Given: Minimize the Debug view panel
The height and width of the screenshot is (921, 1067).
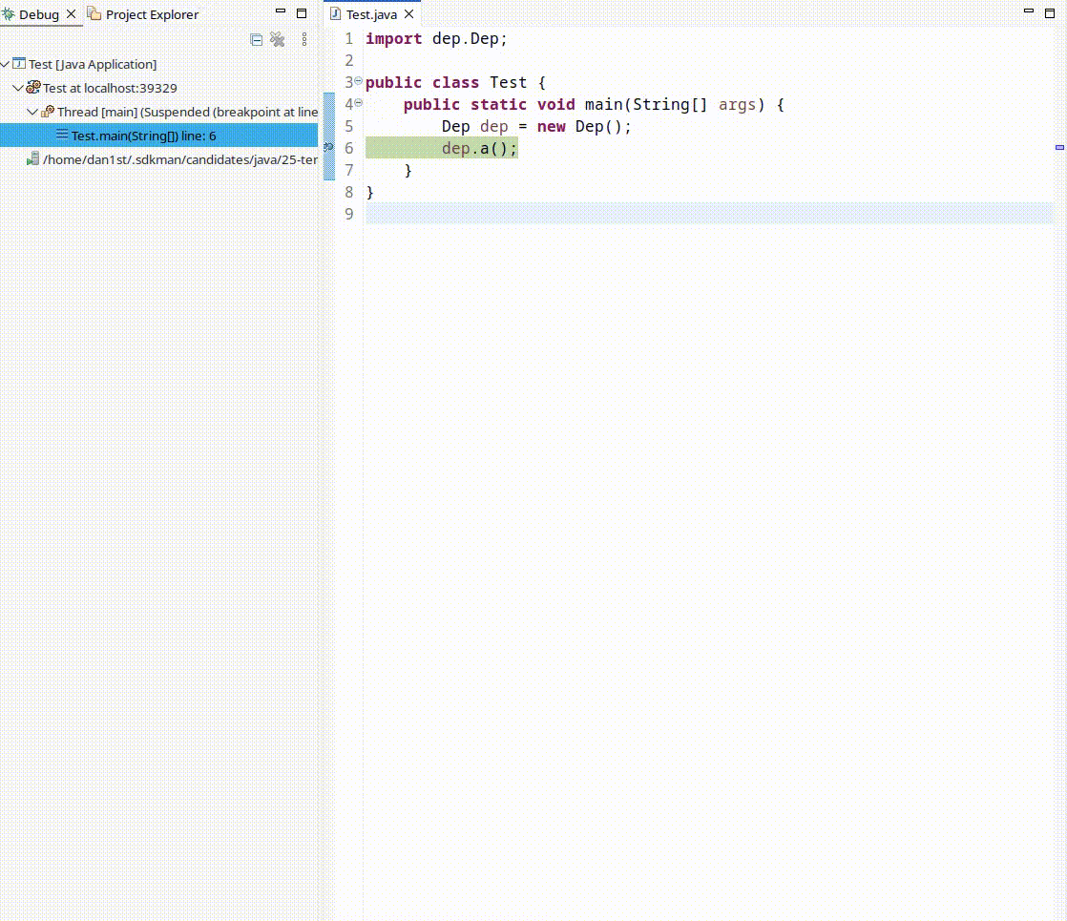Looking at the screenshot, I should click(x=281, y=12).
